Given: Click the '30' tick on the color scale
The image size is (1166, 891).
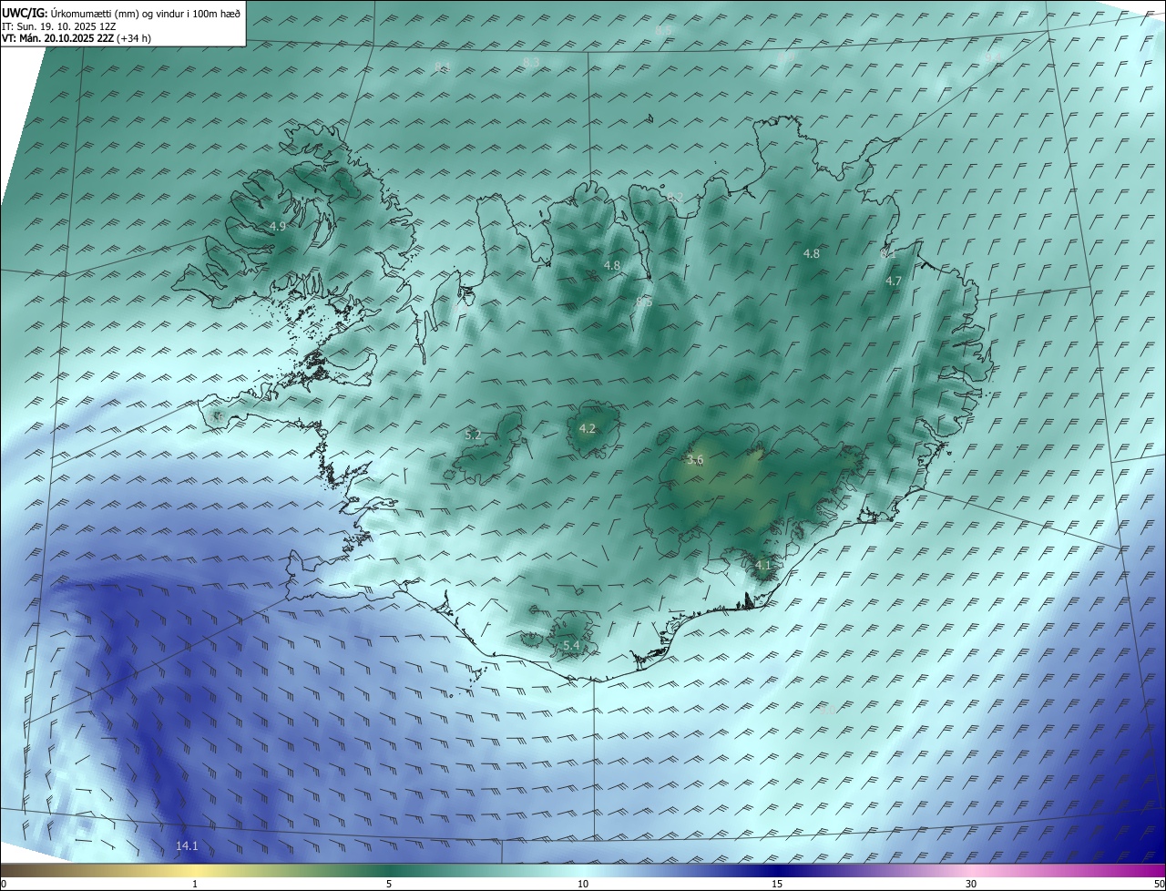Looking at the screenshot, I should [x=971, y=885].
